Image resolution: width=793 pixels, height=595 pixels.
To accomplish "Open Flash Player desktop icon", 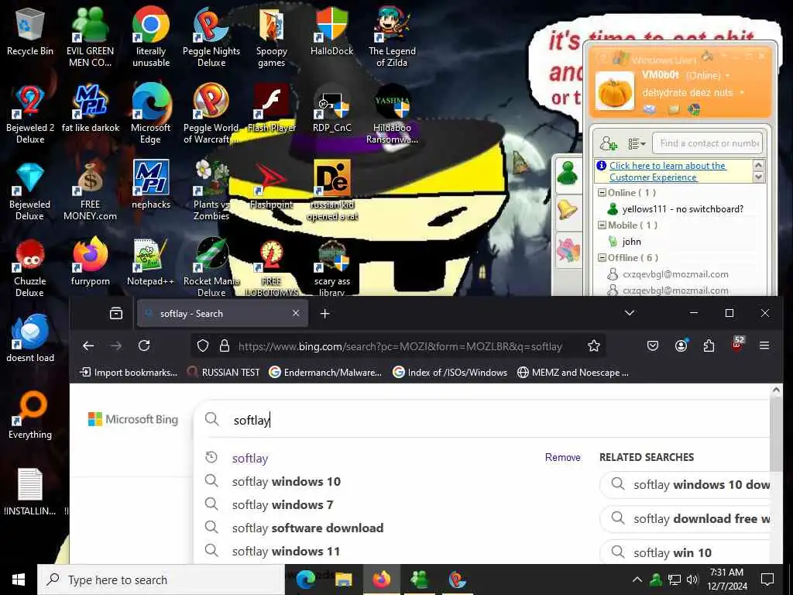I will click(x=272, y=108).
